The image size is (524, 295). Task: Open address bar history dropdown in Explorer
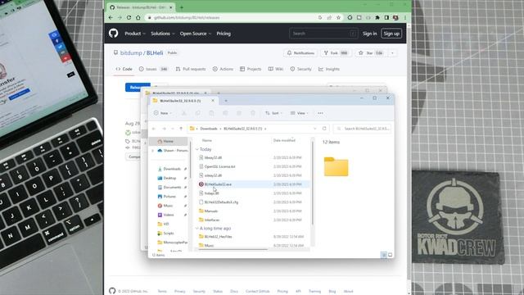314,129
